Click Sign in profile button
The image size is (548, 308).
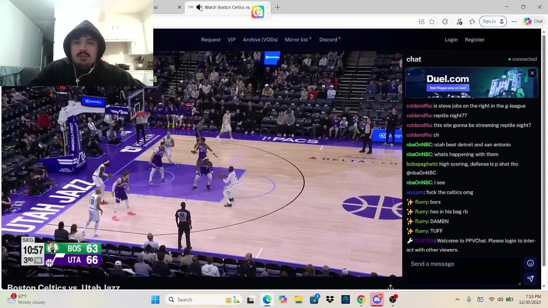493,21
